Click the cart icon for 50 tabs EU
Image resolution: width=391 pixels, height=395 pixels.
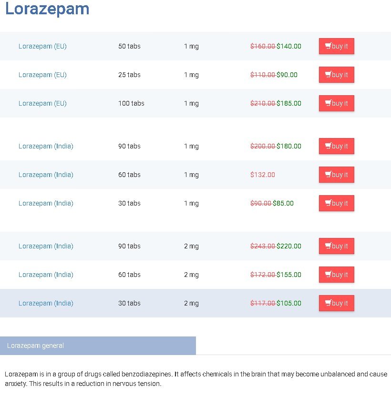(x=328, y=46)
